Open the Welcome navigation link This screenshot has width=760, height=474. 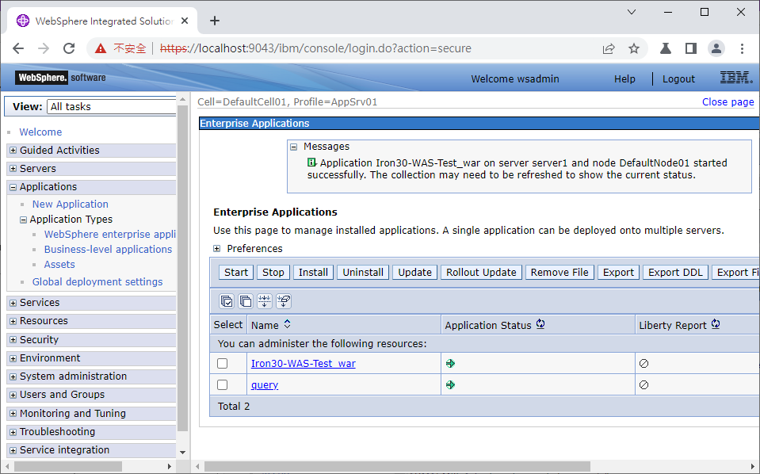pos(40,132)
